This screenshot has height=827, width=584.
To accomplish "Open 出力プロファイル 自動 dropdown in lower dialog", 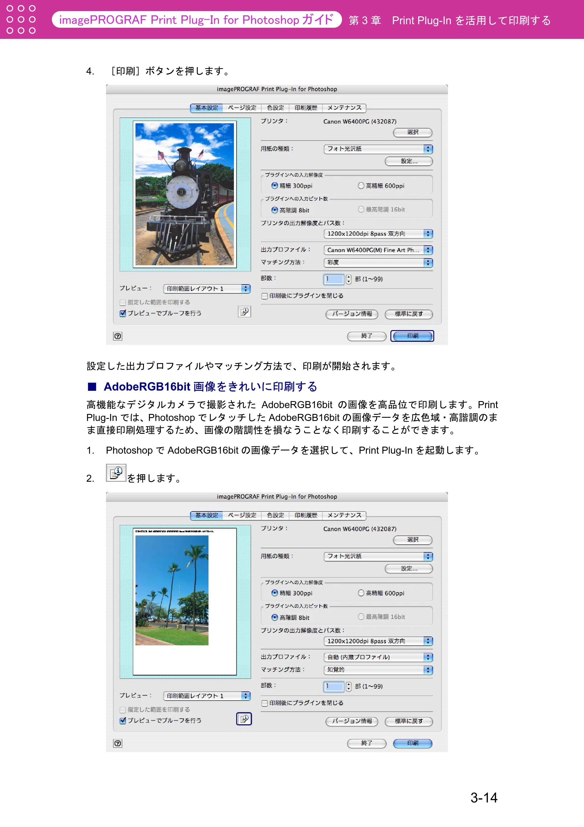I will [378, 657].
